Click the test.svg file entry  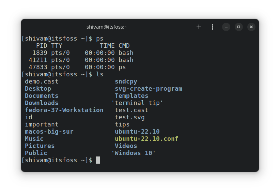point(130,117)
